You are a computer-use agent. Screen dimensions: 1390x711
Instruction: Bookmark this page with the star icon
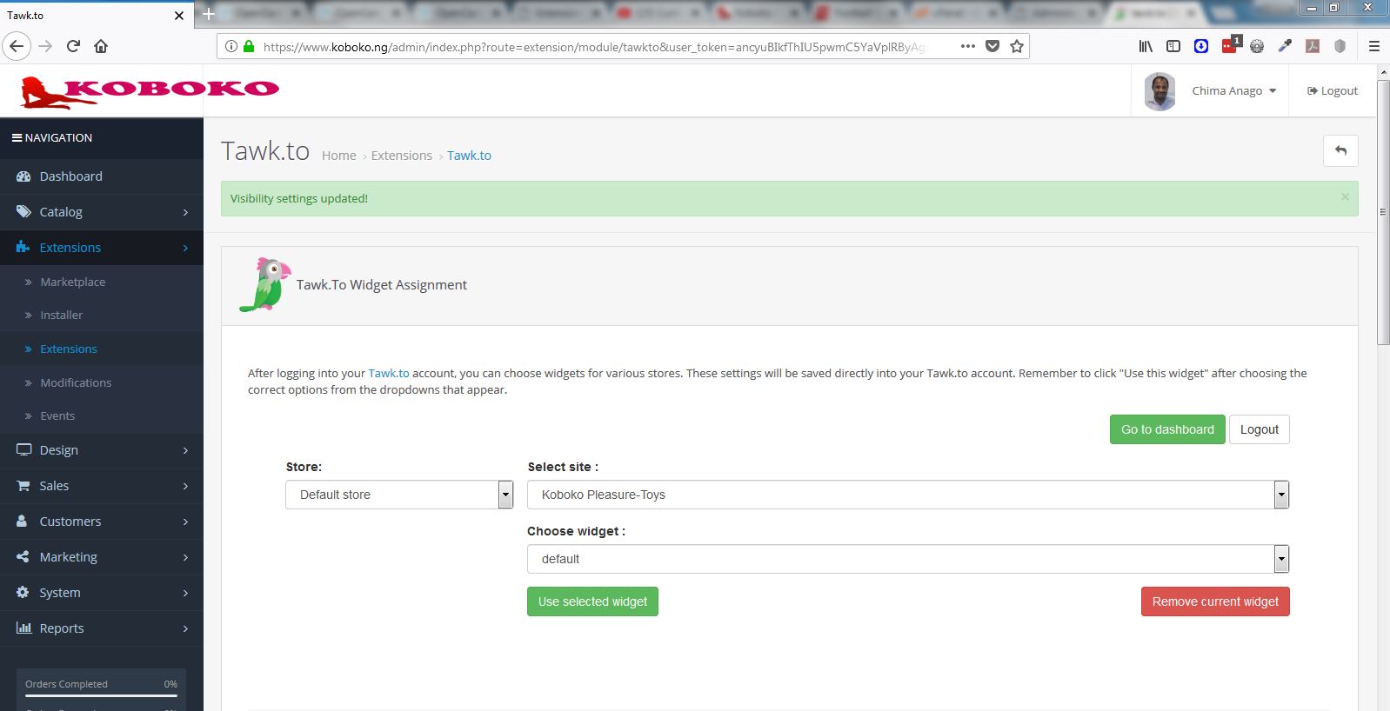point(1017,46)
